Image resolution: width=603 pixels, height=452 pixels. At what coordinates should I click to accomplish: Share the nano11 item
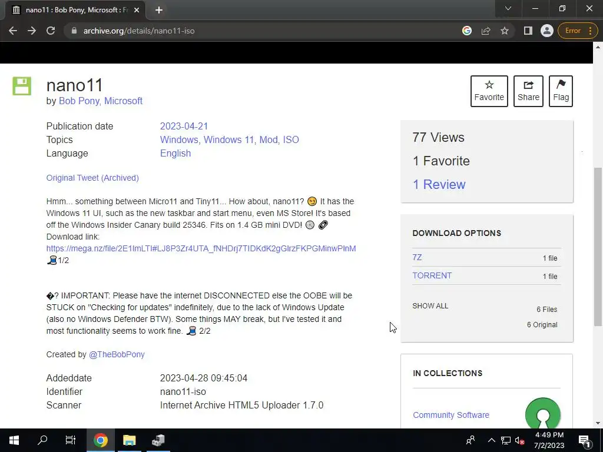528,91
